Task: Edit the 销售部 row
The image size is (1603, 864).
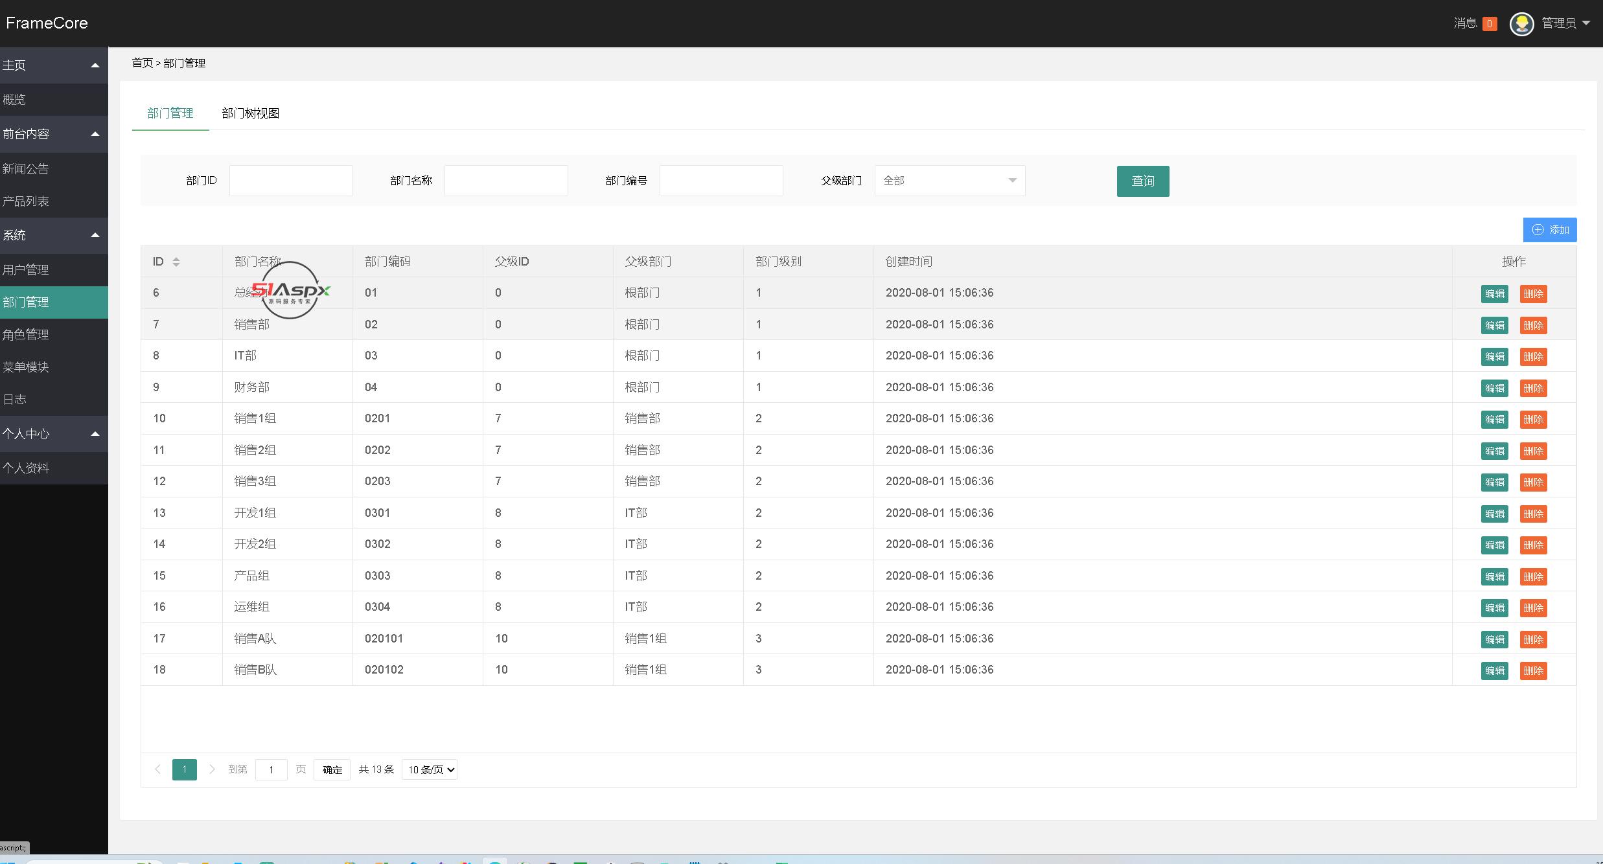Action: [x=1495, y=325]
